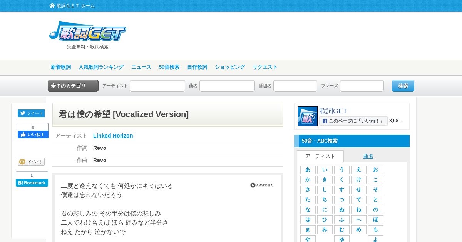
Task: Select kana か button
Action: (x=308, y=180)
